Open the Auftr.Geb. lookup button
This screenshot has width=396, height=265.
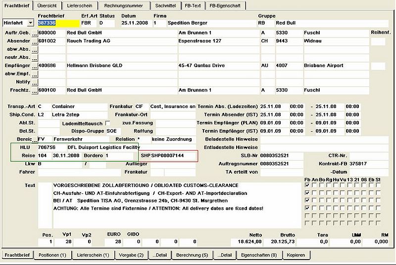click(x=35, y=34)
